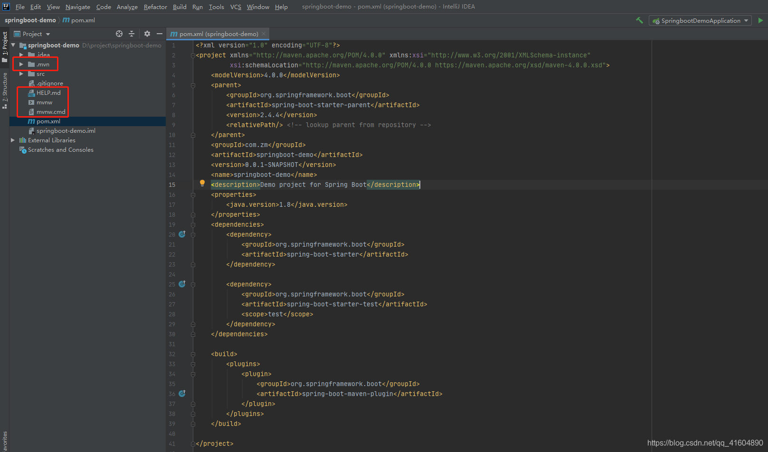Open the Analyze menu
The width and height of the screenshot is (768, 452).
pos(127,7)
